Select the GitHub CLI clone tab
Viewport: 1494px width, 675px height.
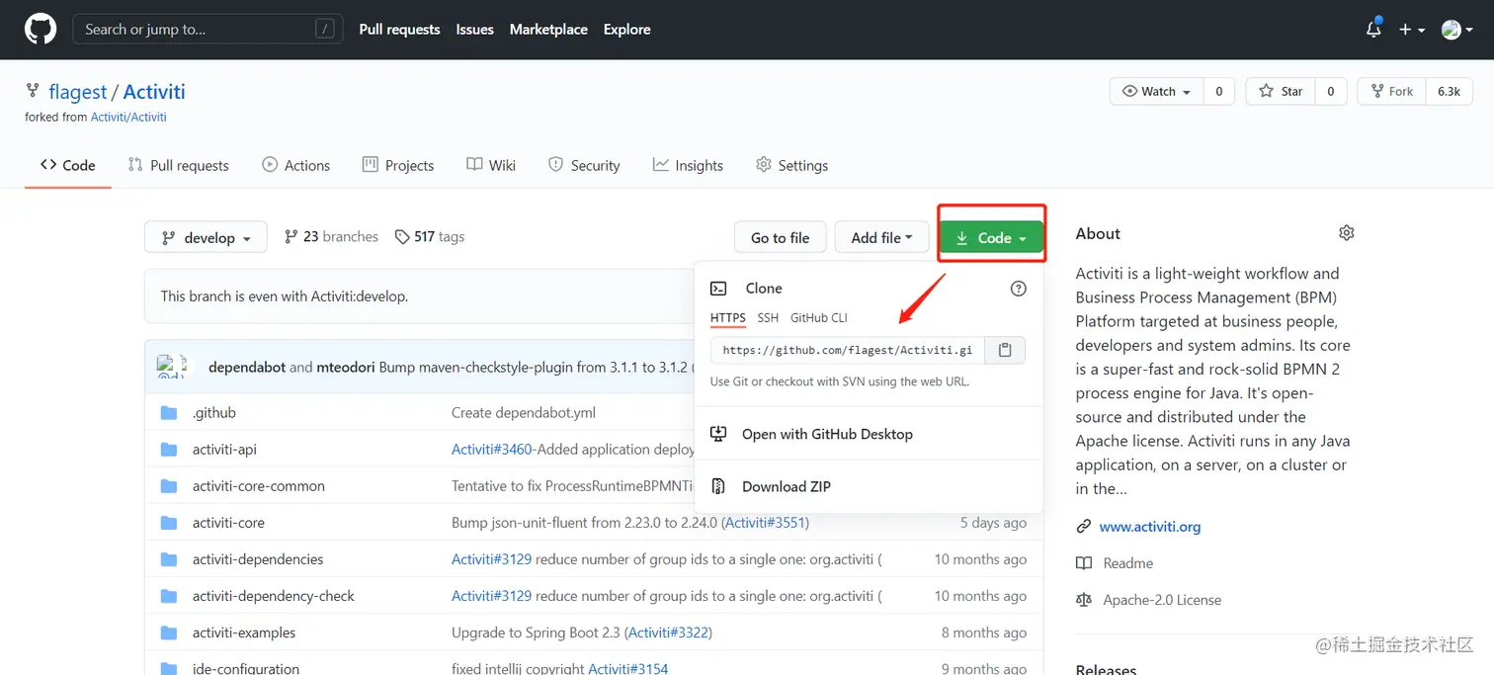[x=819, y=317]
